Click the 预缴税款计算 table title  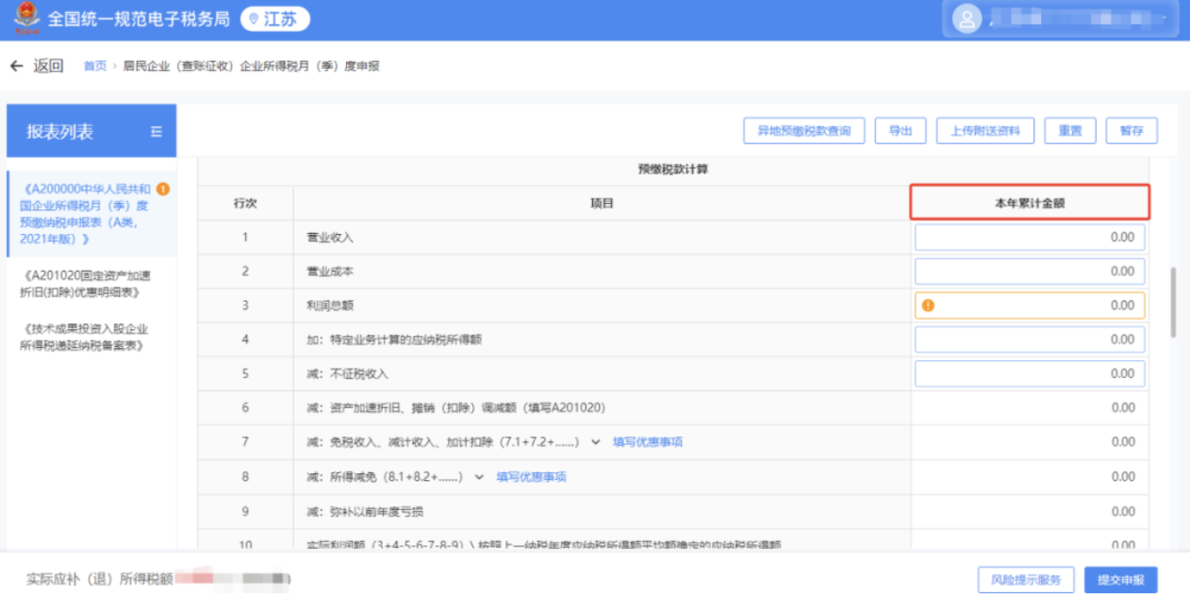click(x=673, y=170)
